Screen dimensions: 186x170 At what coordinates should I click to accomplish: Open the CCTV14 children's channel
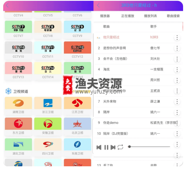tap(48, 71)
